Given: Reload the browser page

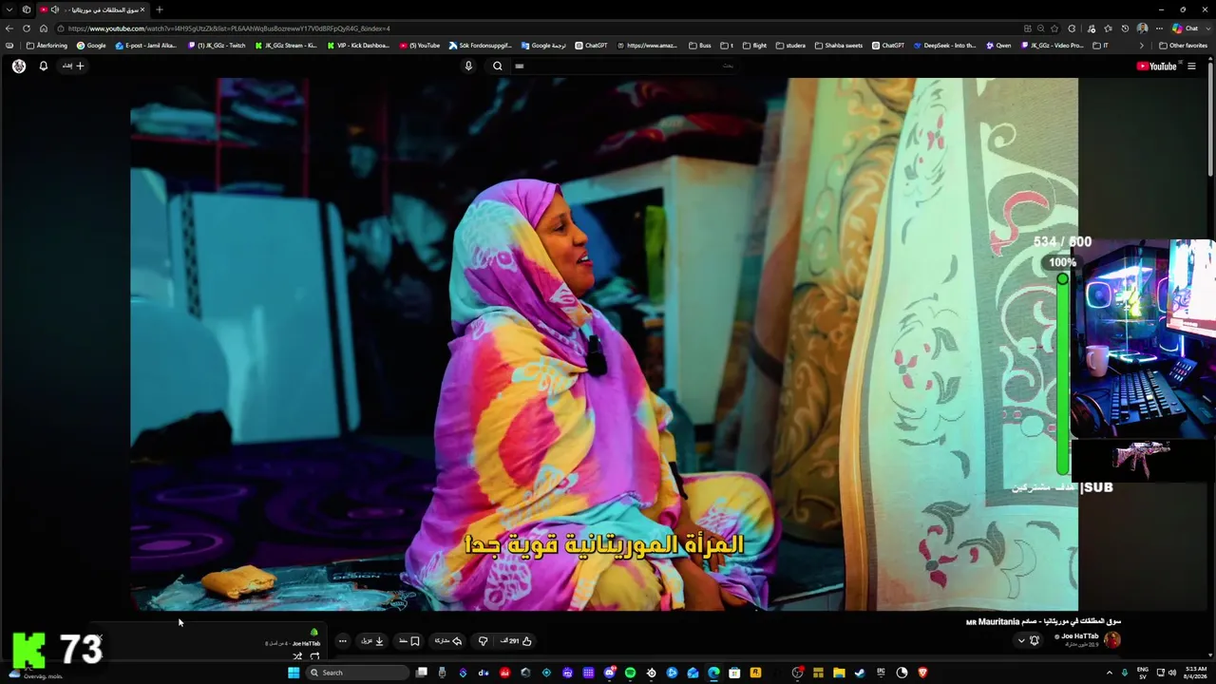Looking at the screenshot, I should [x=27, y=28].
